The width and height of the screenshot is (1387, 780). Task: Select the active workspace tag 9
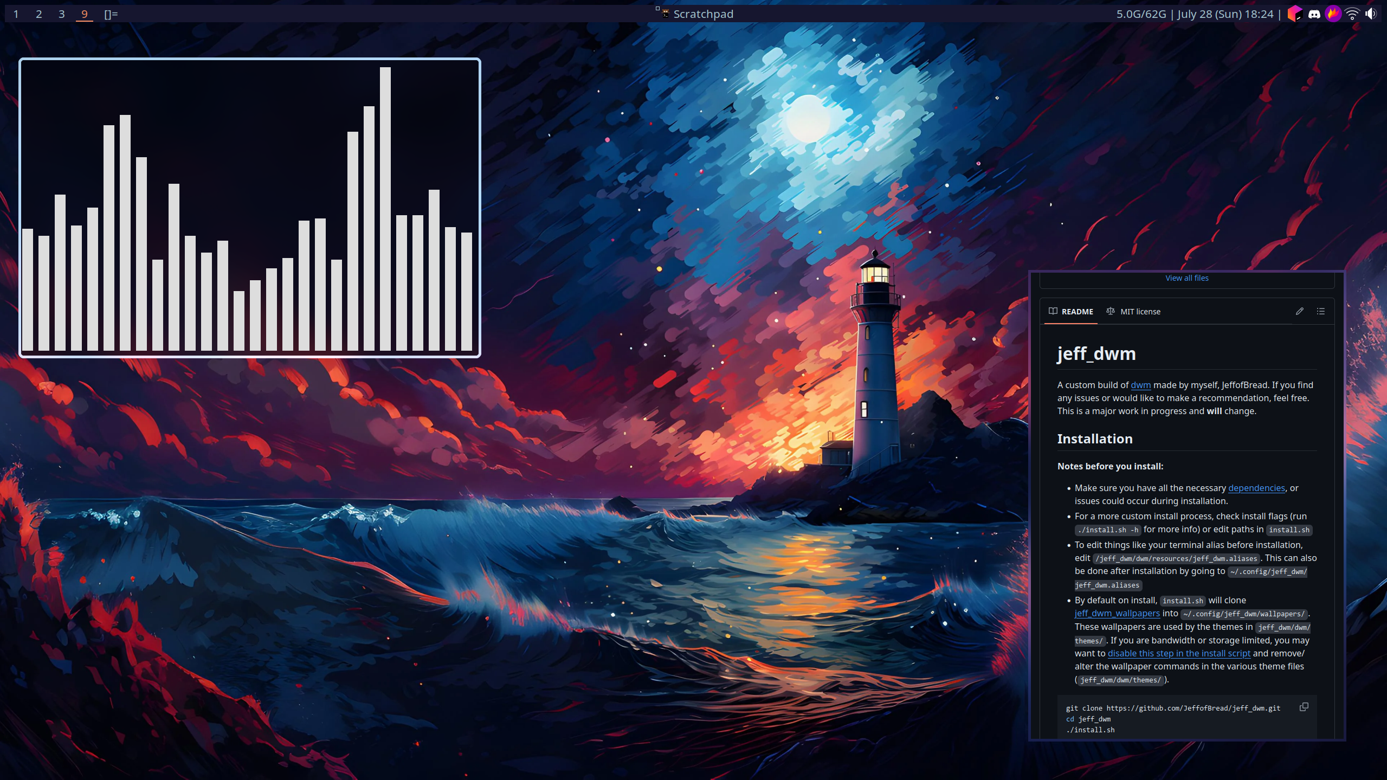pos(85,14)
